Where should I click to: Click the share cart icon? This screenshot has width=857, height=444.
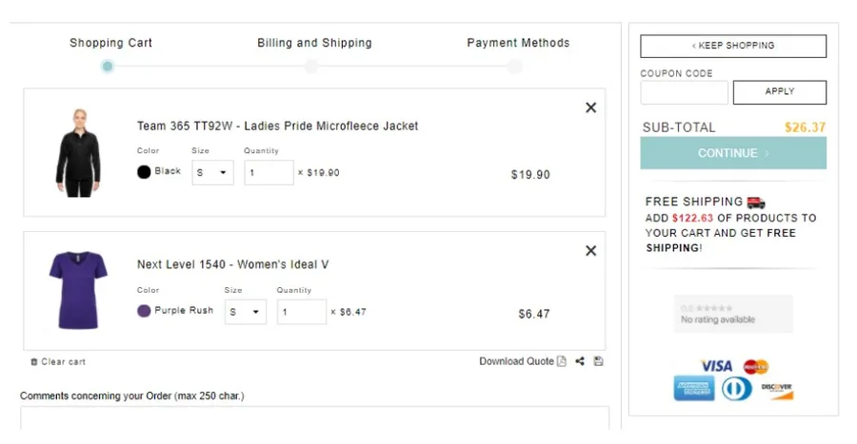pyautogui.click(x=580, y=361)
